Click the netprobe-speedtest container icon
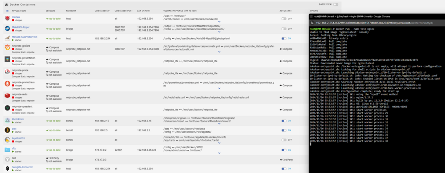 (8, 108)
